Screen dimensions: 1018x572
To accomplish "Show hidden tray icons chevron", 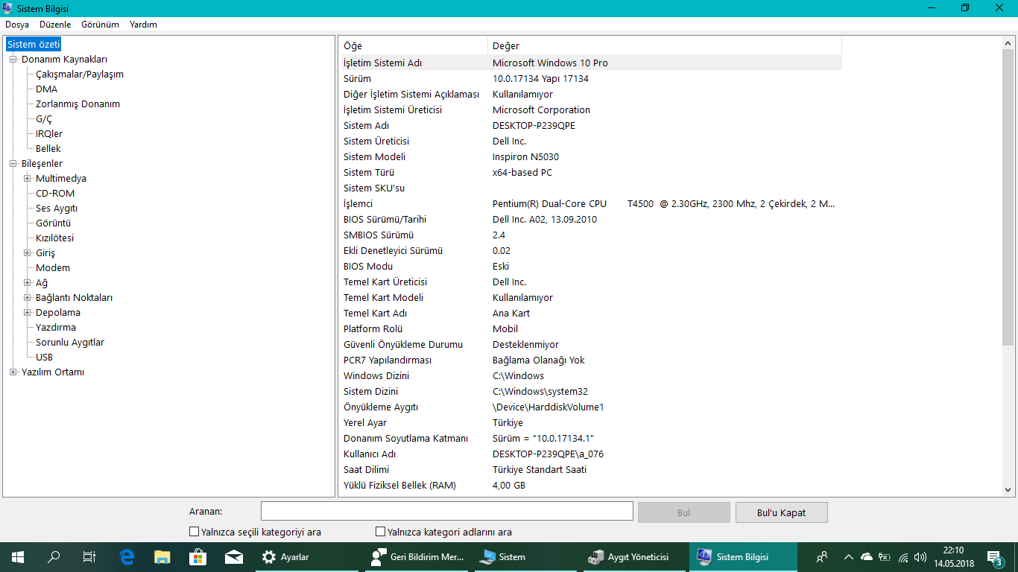I will (848, 556).
